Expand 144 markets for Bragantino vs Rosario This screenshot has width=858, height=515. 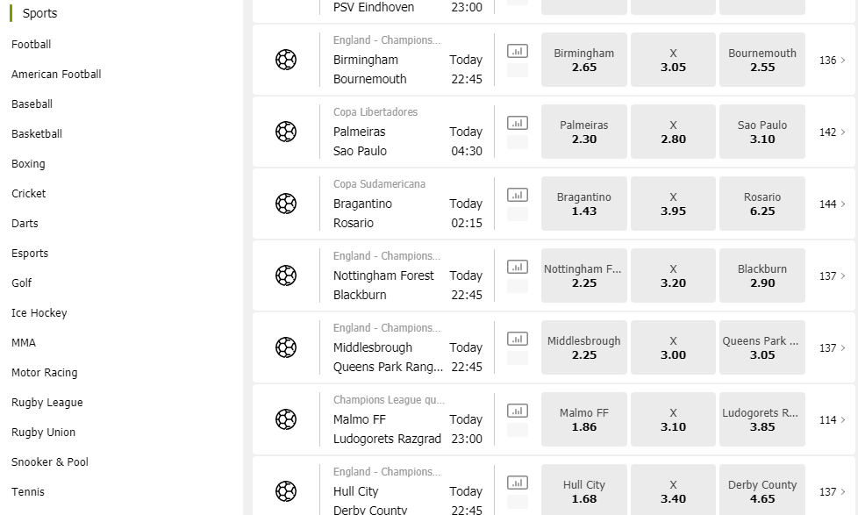click(832, 204)
